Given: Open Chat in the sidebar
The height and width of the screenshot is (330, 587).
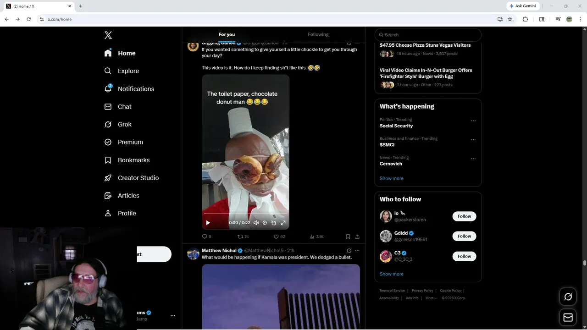Looking at the screenshot, I should (x=118, y=107).
